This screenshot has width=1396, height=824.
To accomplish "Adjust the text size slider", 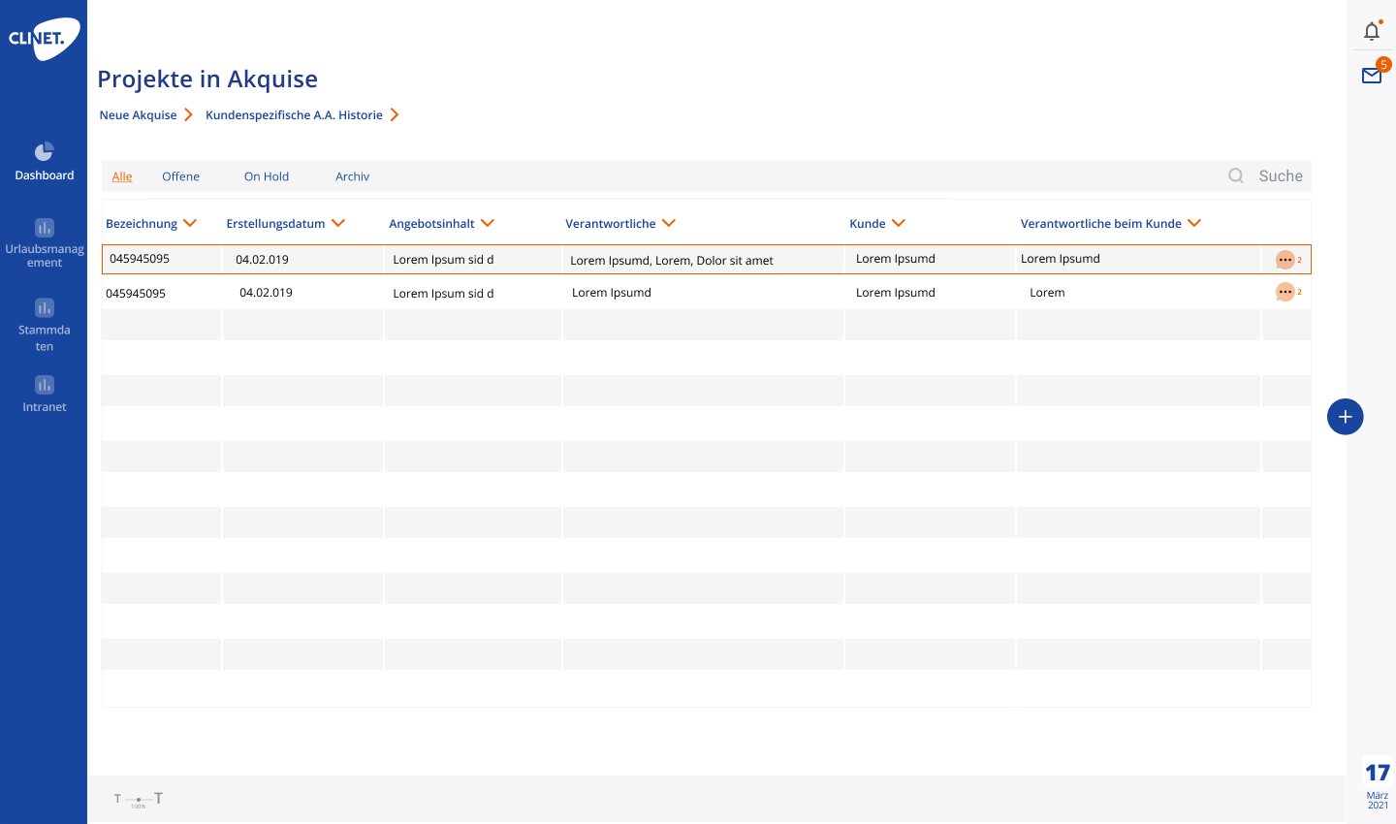I will [139, 799].
